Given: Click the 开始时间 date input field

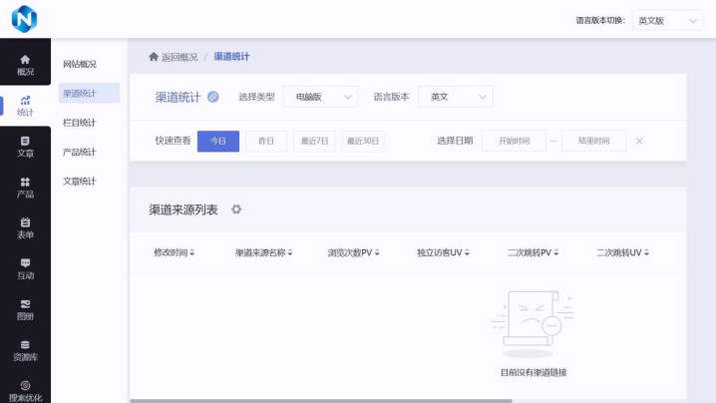Looking at the screenshot, I should [x=514, y=141].
